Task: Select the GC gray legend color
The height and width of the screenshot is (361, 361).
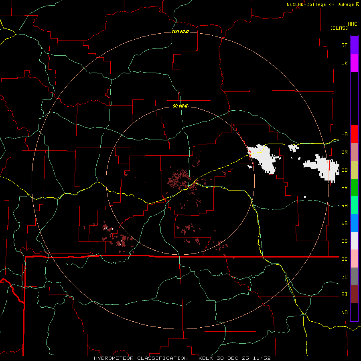Action: click(354, 276)
